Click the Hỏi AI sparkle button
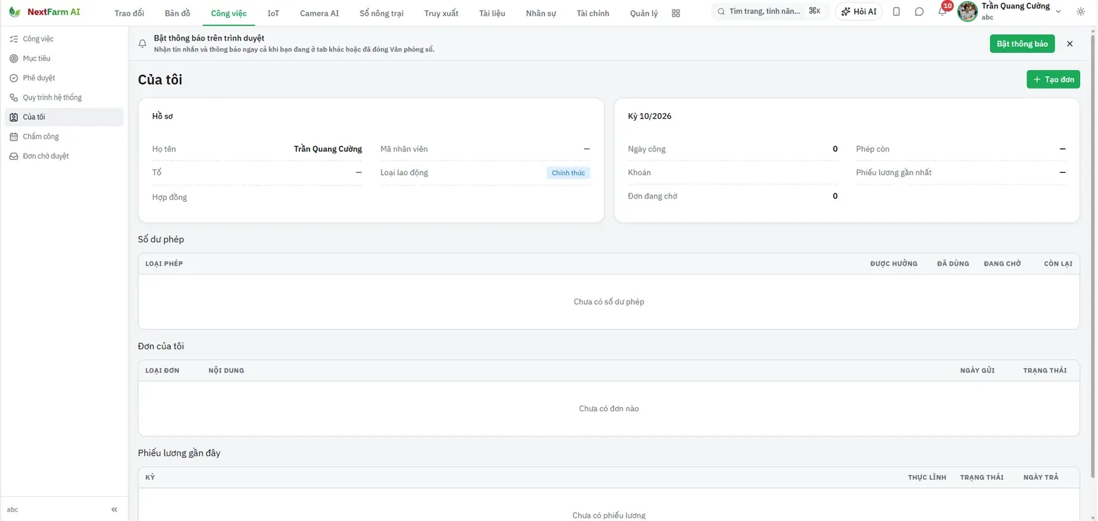1098x521 pixels. [x=858, y=12]
